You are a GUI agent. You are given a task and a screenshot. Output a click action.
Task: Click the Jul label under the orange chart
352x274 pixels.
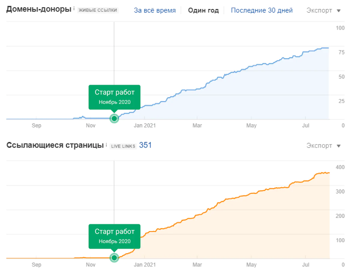[305, 265]
